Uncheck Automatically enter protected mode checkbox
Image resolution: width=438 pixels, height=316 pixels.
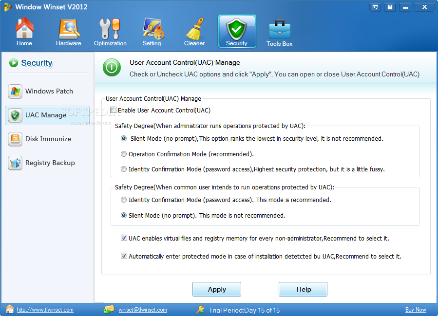coord(124,256)
